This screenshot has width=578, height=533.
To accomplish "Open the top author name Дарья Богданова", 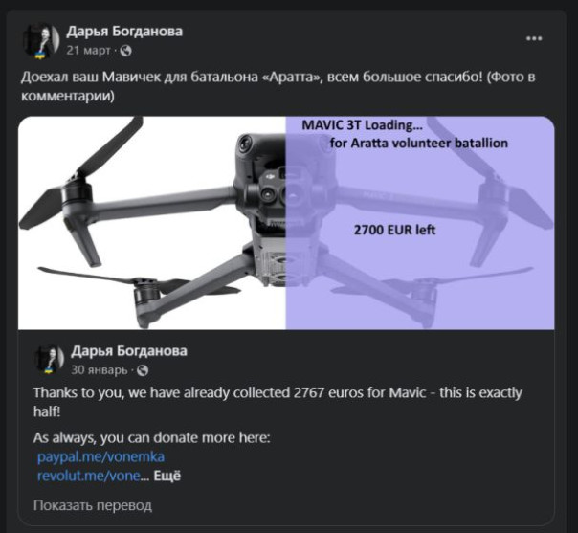I will (x=124, y=32).
